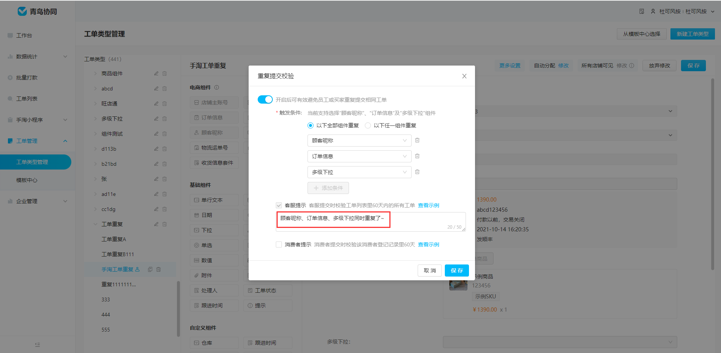The image size is (721, 353).
Task: Delete the 手淘工单重复 ticket type
Action: point(158,269)
